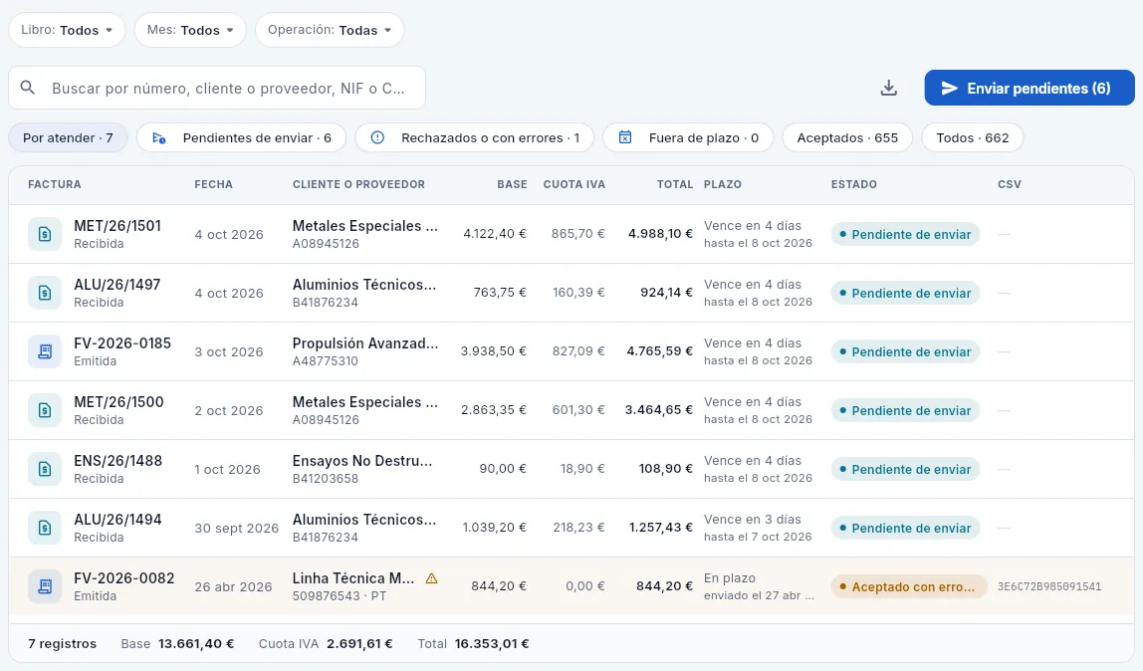Switch to Pendientes de enviar tab
This screenshot has height=671, width=1143.
tap(241, 137)
